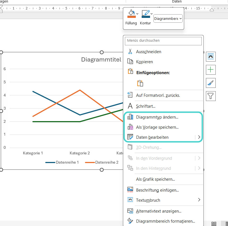Screen dimensions: 228x226
Task: Click the orange Füllung color bar
Action: point(131,17)
